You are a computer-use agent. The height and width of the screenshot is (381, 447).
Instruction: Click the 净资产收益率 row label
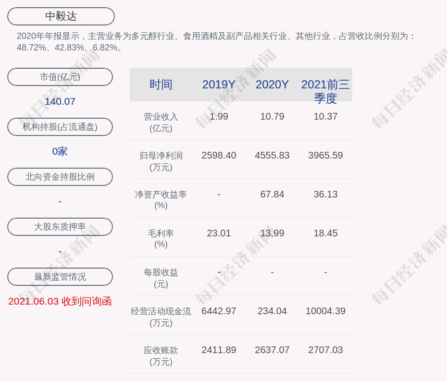click(161, 200)
